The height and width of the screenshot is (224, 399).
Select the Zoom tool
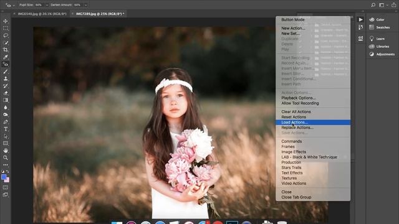[x=6, y=157]
